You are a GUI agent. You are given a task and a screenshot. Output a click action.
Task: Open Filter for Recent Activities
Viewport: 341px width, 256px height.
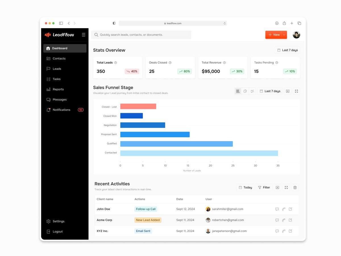[264, 187]
